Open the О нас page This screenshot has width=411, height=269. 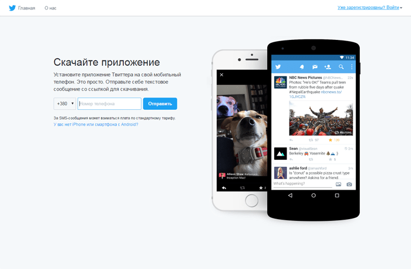pos(50,8)
